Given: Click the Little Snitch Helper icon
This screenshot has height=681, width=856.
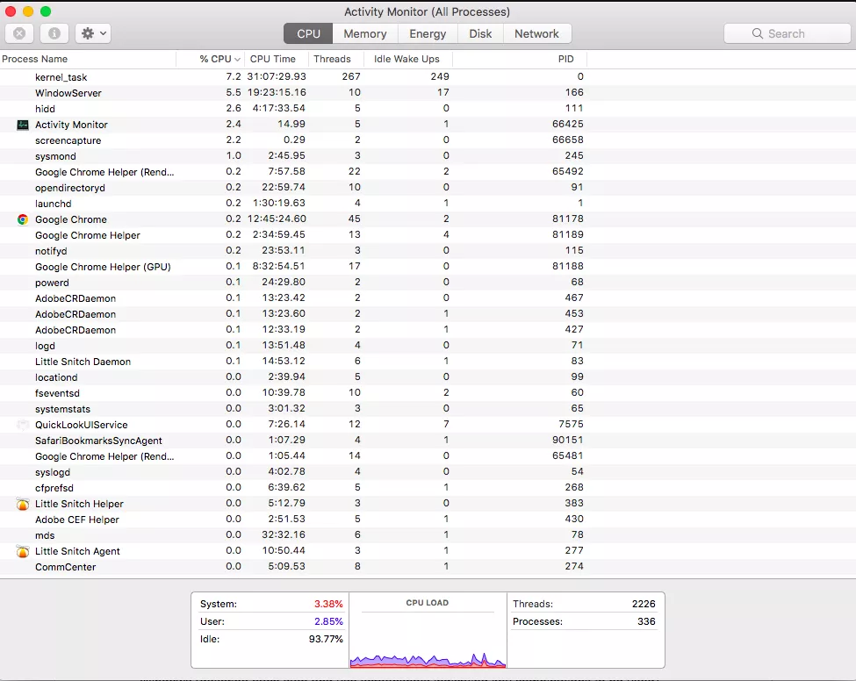Looking at the screenshot, I should (23, 505).
